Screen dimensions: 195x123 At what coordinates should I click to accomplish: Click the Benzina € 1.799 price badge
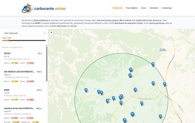[x=15, y=63]
